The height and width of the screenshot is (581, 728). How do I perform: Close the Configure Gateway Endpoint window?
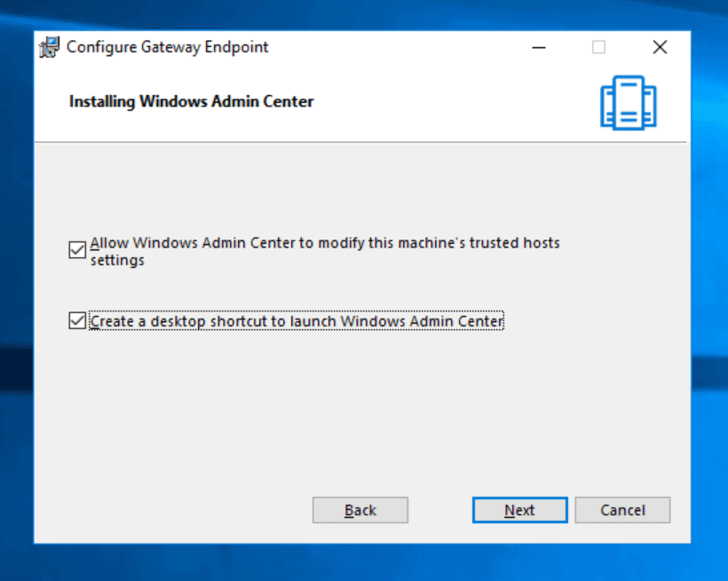[659, 48]
